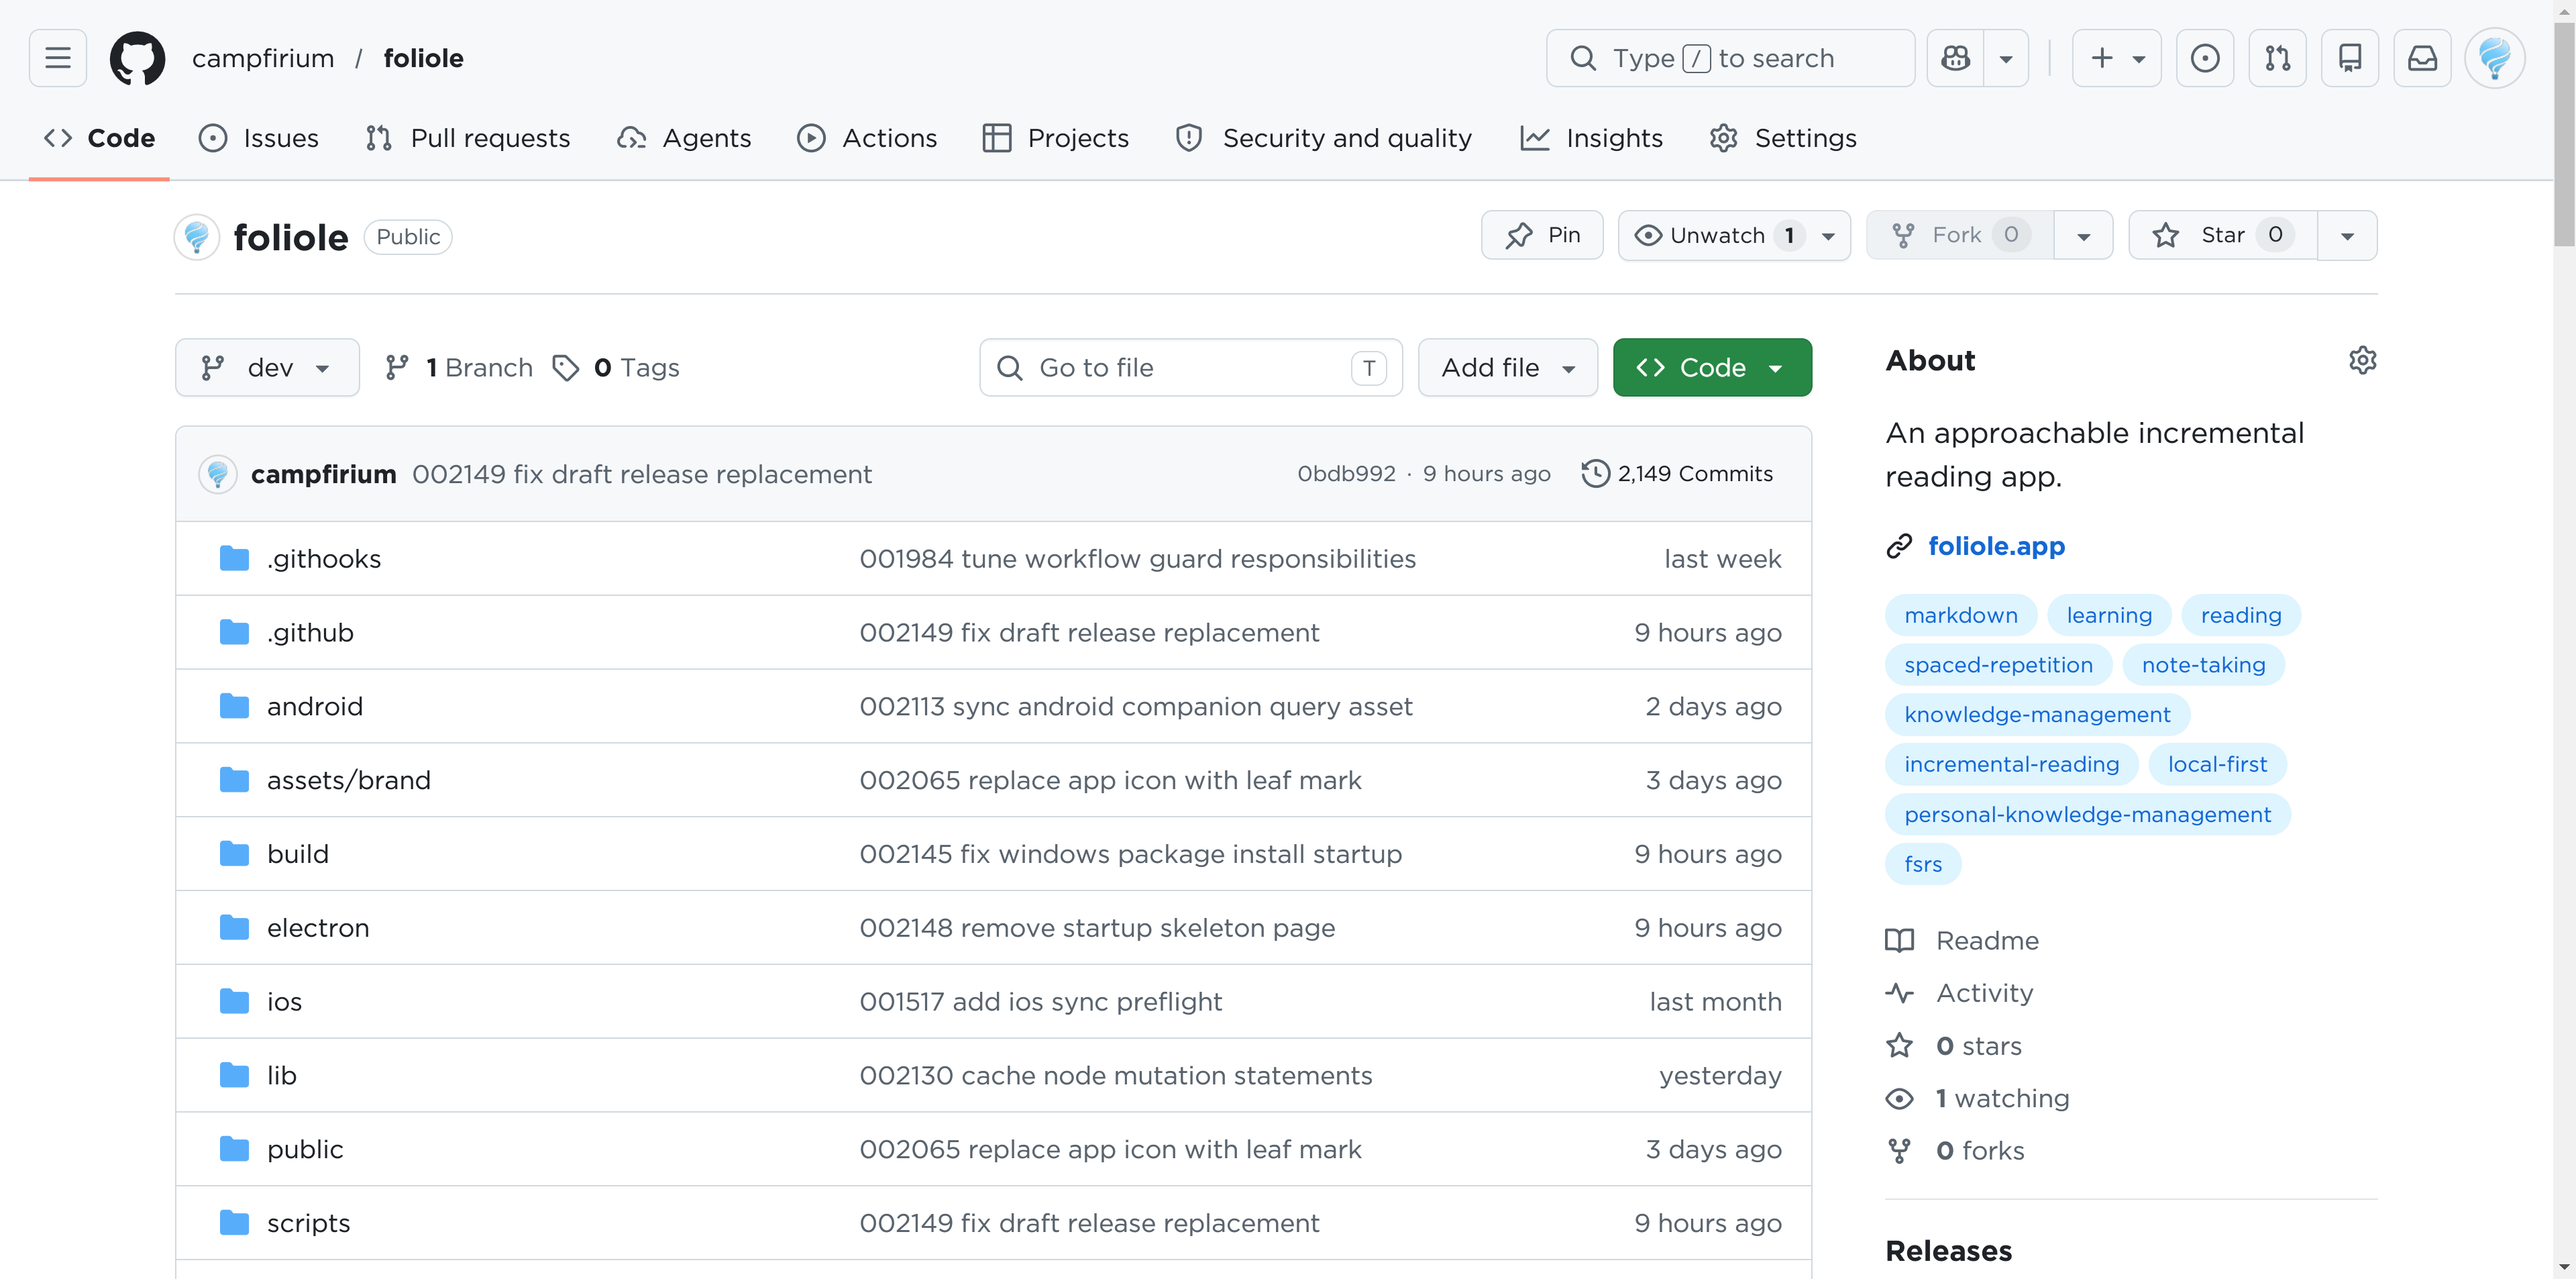The image size is (2576, 1279).
Task: Open repositories icon in header
Action: 2350,58
